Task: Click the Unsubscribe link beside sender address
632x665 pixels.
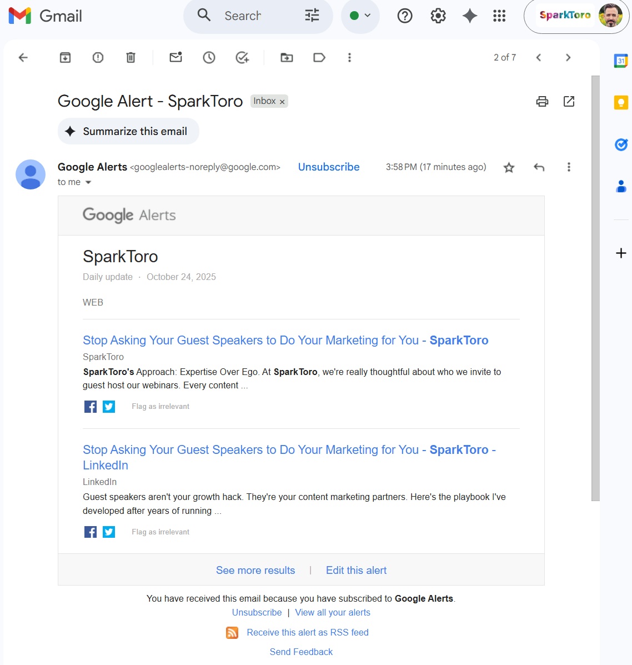Action: tap(329, 167)
